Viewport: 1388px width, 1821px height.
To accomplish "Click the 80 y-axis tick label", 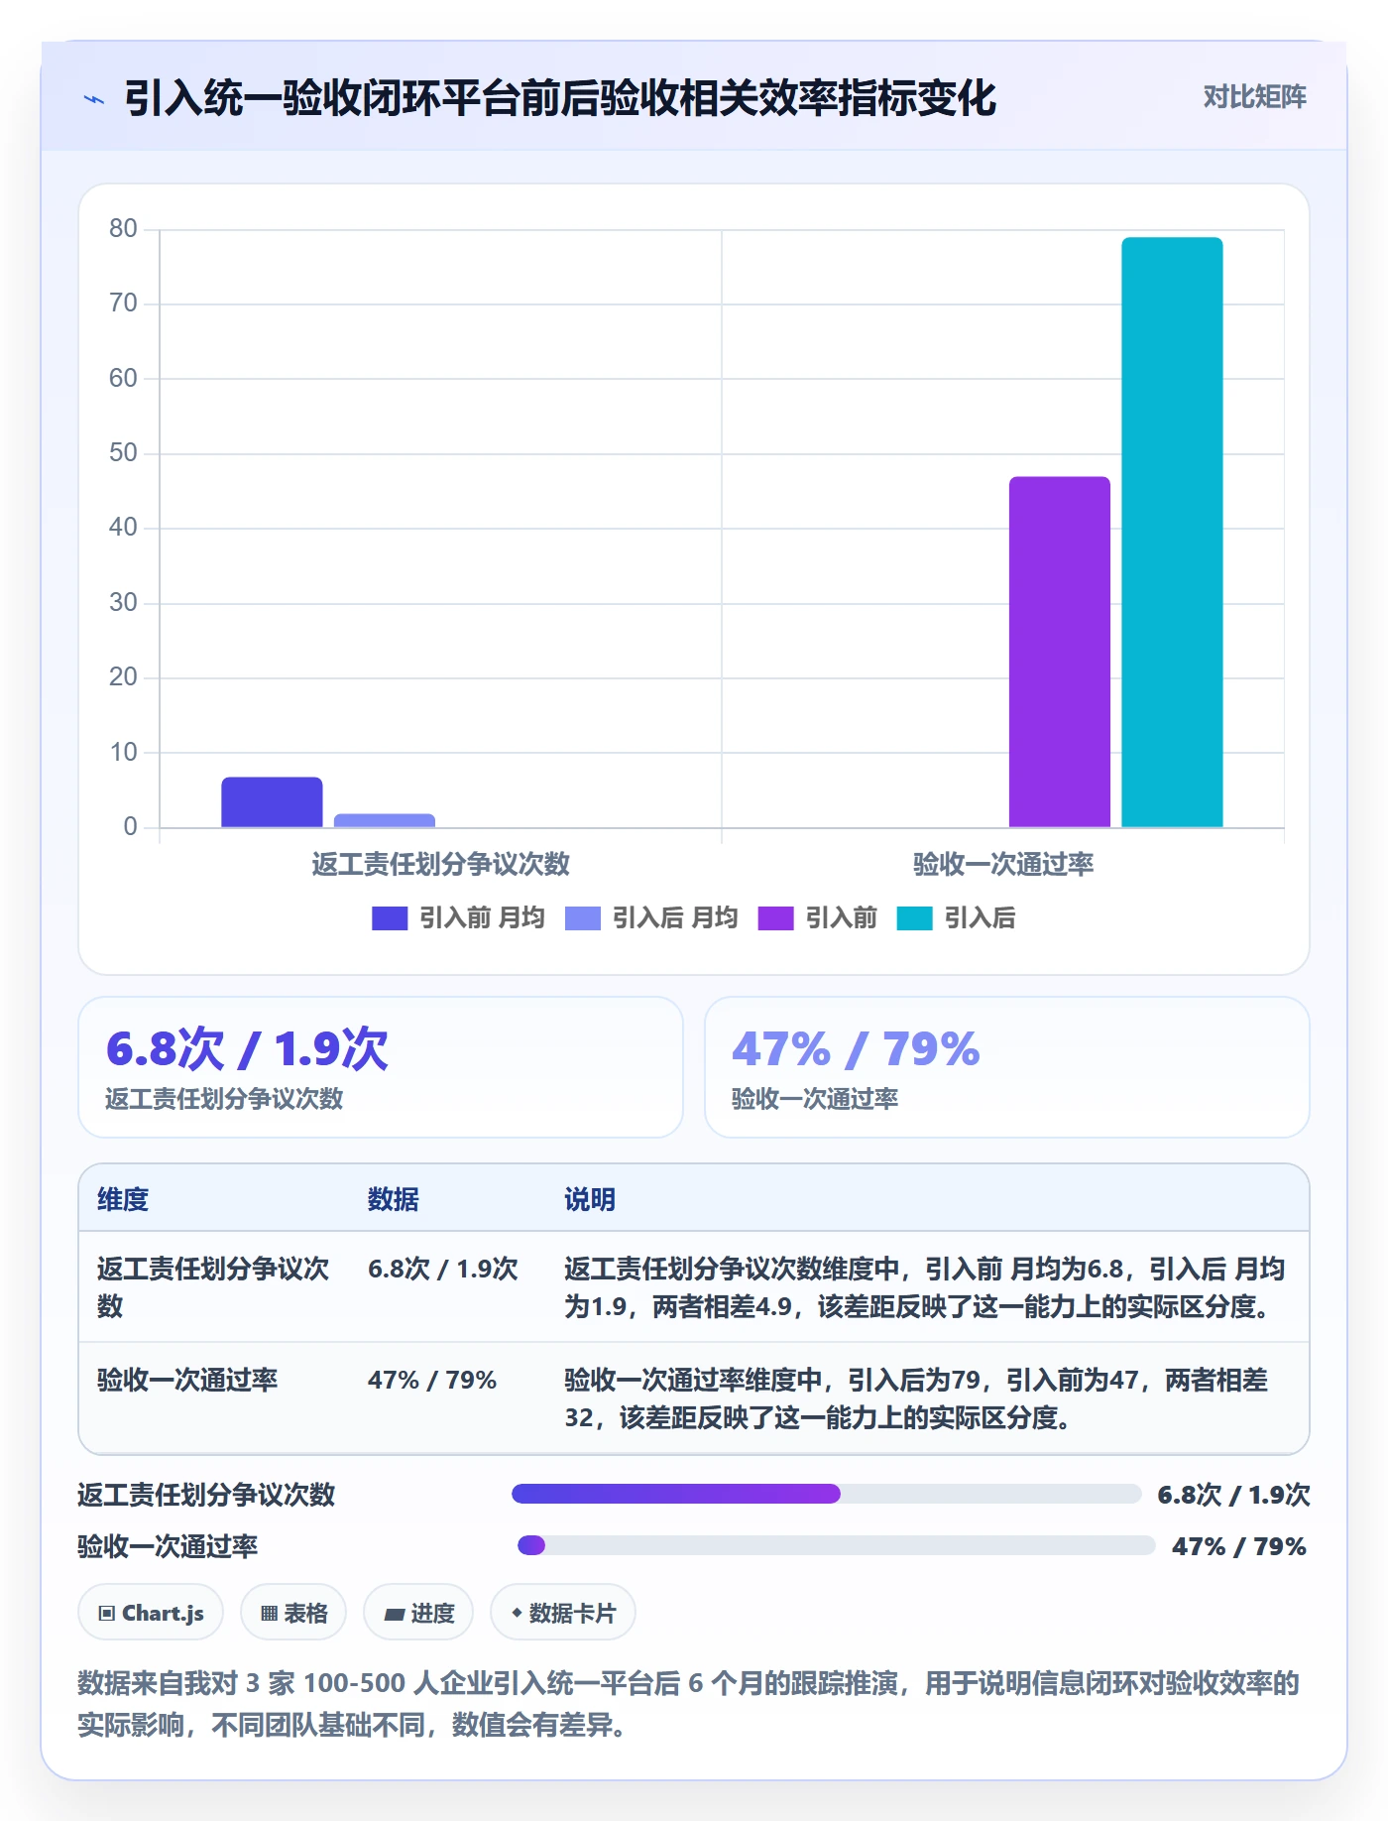I will point(123,229).
